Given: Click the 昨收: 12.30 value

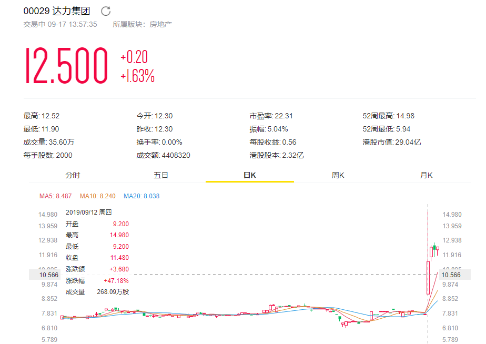Looking at the screenshot, I should pos(154,129).
